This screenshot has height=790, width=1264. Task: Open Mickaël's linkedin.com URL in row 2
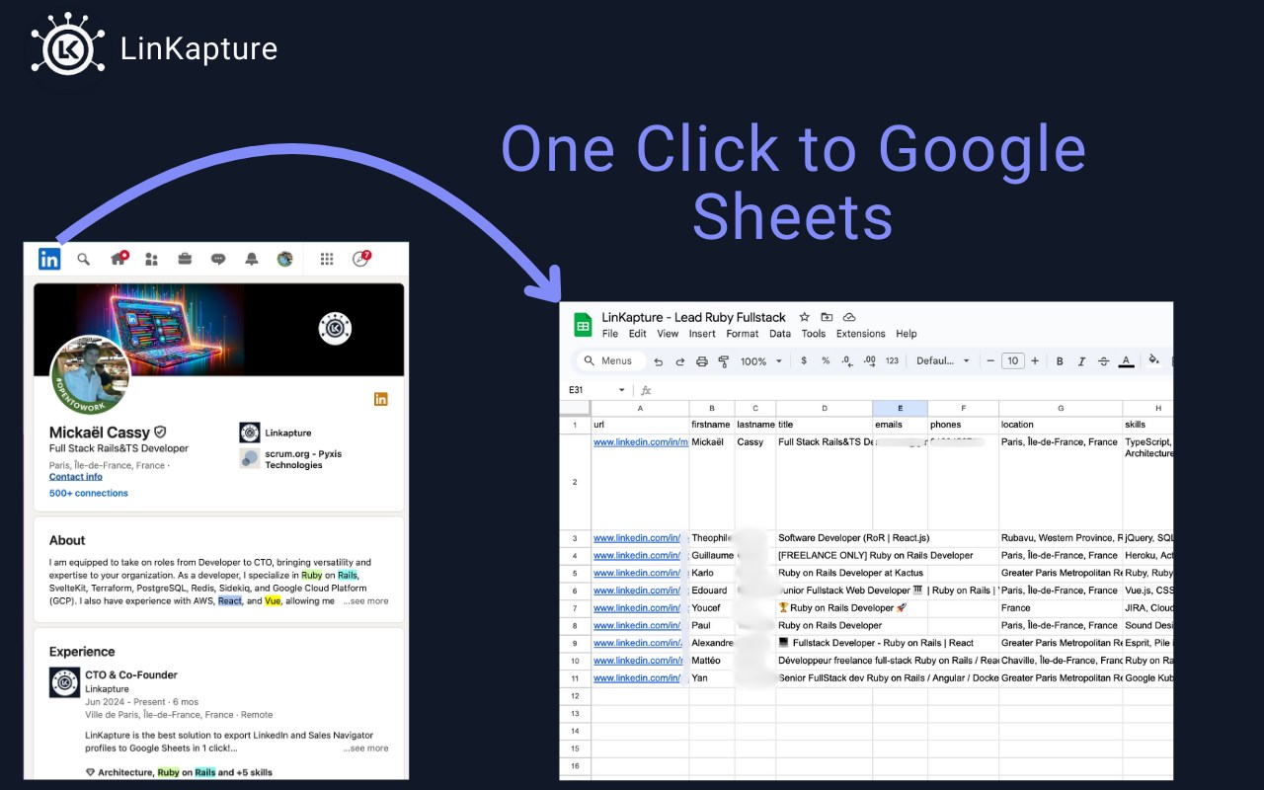coord(641,442)
